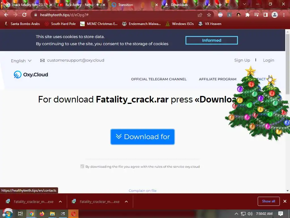Screen dimensions: 290x218
Task: Click the blue Download for button
Action: [142, 137]
